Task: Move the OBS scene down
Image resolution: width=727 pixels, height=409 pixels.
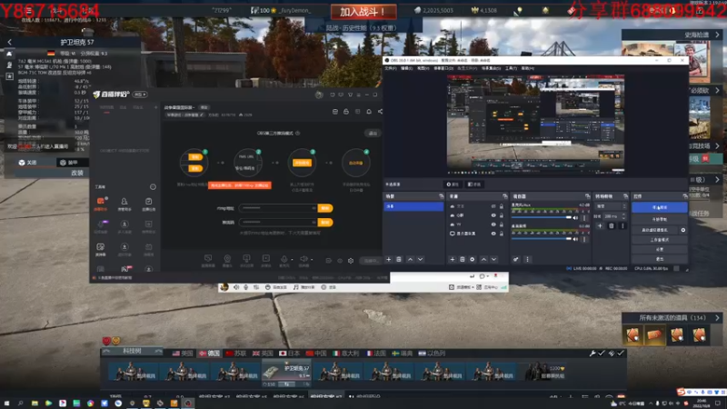Action: coord(421,259)
